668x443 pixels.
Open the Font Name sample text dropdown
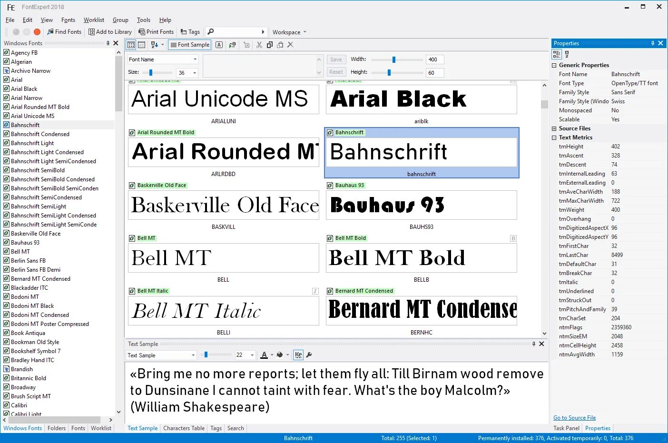[x=195, y=59]
